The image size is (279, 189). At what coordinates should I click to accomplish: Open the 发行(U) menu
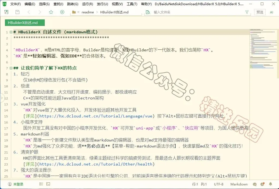click(102, 4)
